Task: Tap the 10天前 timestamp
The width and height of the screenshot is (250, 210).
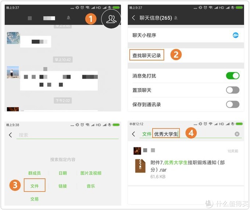Action: point(233,151)
